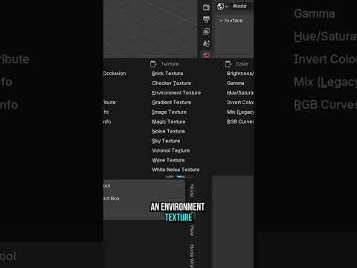Select the Box tool option below the menu
The height and width of the screenshot is (268, 357).
[x=112, y=199]
